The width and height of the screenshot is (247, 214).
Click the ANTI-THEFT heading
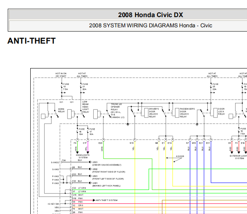pyautogui.click(x=31, y=41)
